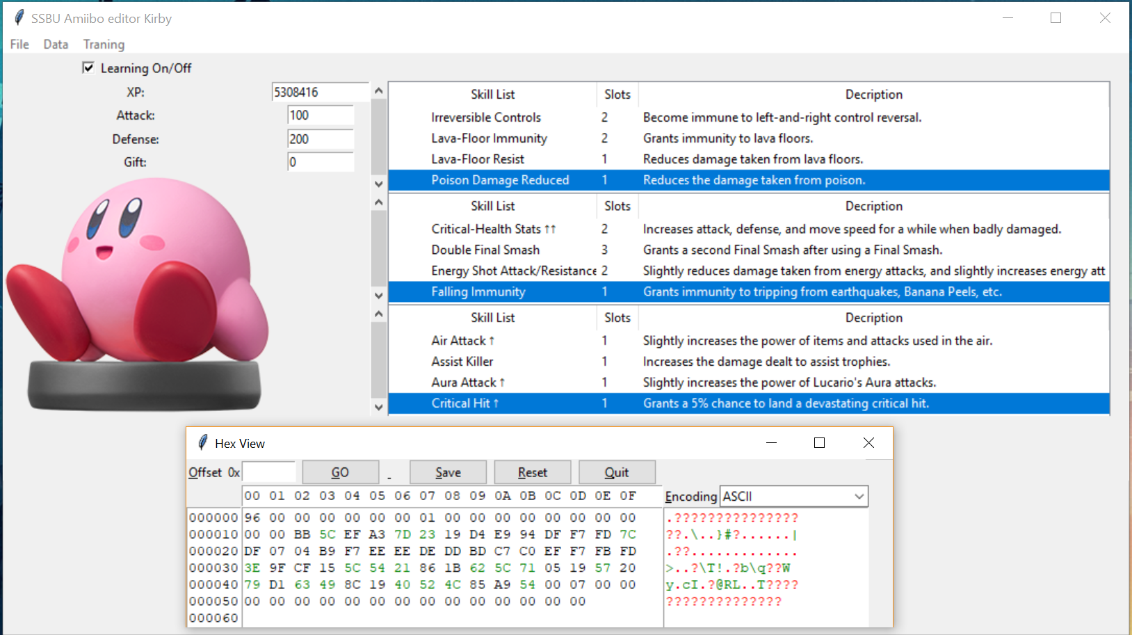
Task: Click hex row offset 000010
Action: (x=213, y=535)
